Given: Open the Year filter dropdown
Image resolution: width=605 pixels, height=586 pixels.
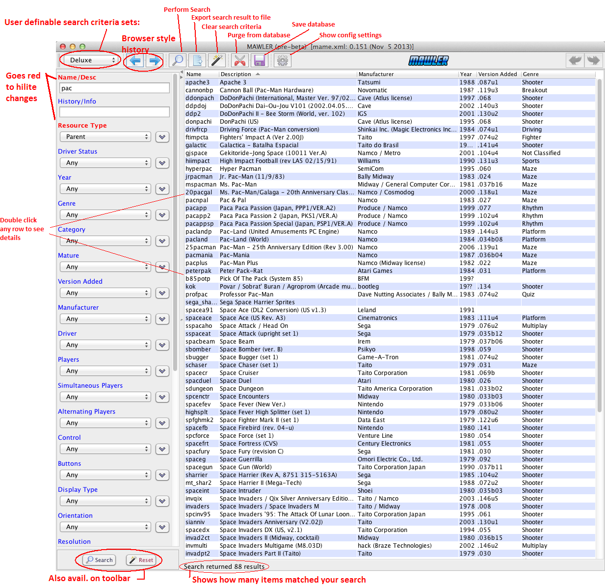Looking at the screenshot, I should (105, 189).
